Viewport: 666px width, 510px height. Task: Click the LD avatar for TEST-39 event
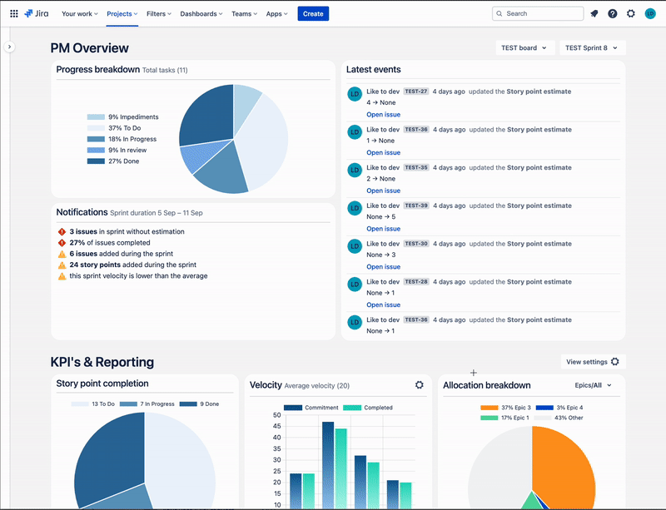(x=355, y=208)
